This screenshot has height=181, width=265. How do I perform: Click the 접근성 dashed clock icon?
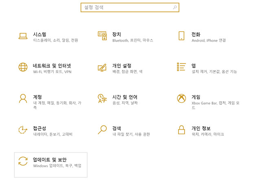tap(23, 130)
